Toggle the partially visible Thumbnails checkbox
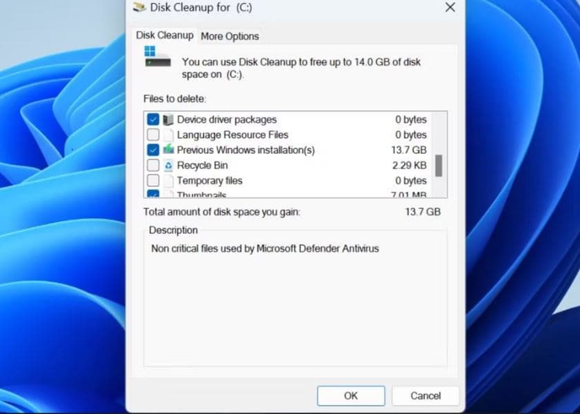The width and height of the screenshot is (580, 414). [x=153, y=195]
